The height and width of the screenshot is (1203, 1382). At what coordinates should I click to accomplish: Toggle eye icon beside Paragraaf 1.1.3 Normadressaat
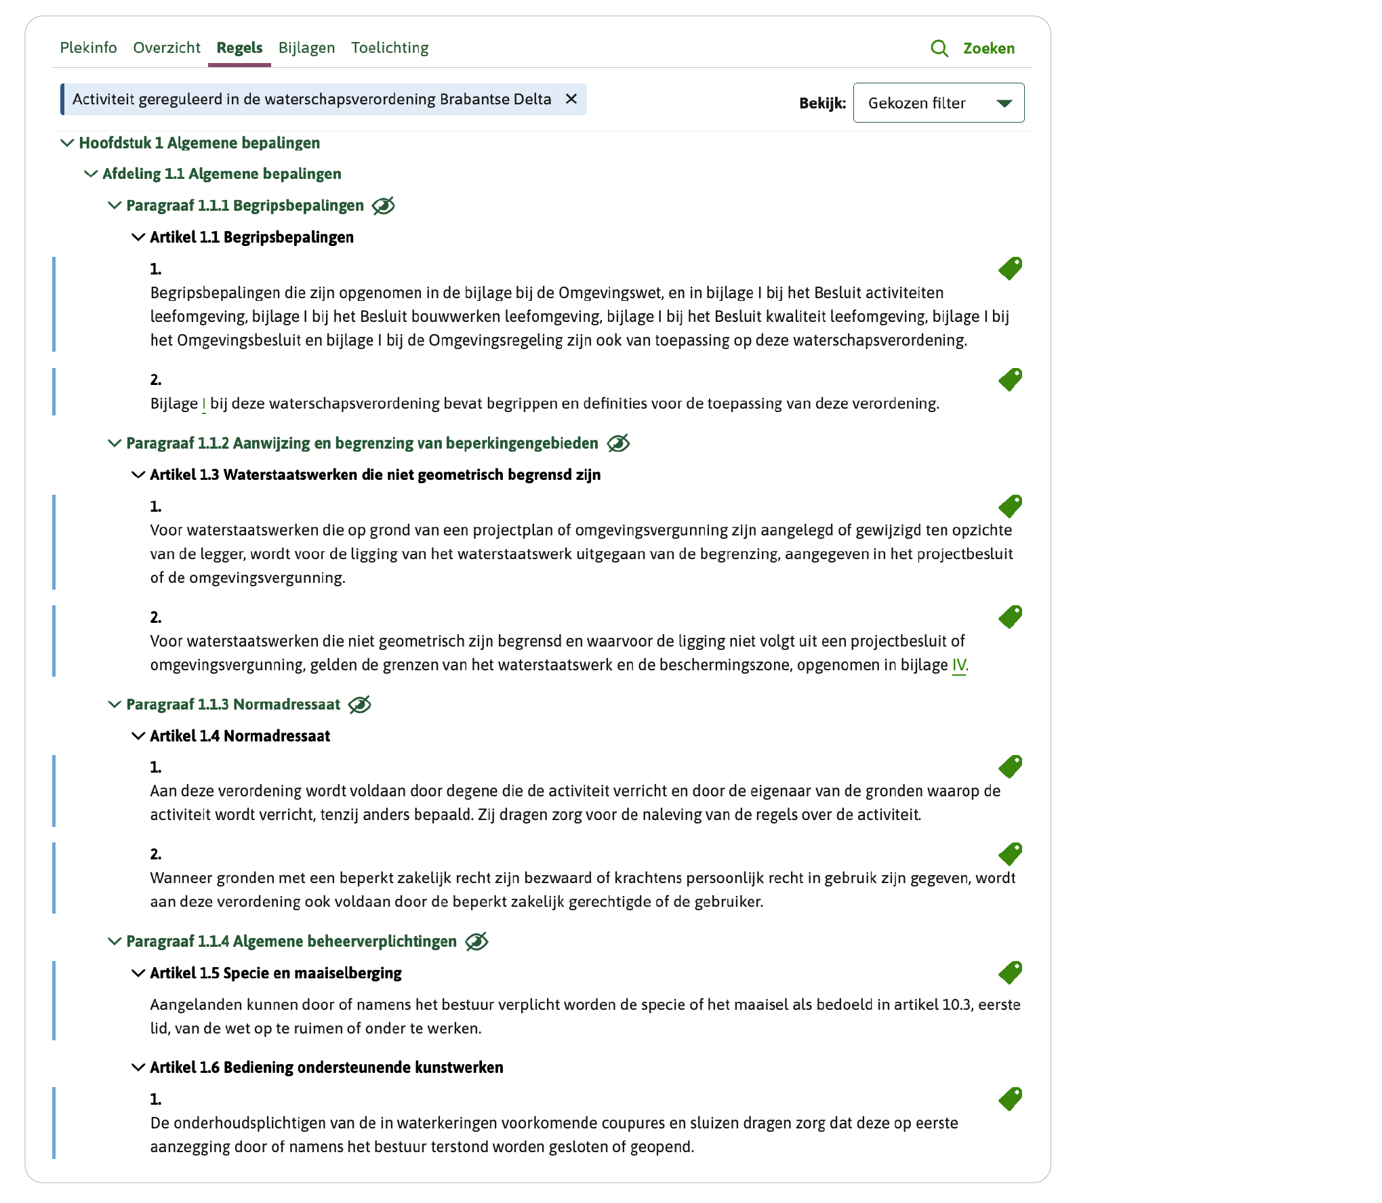coord(360,705)
